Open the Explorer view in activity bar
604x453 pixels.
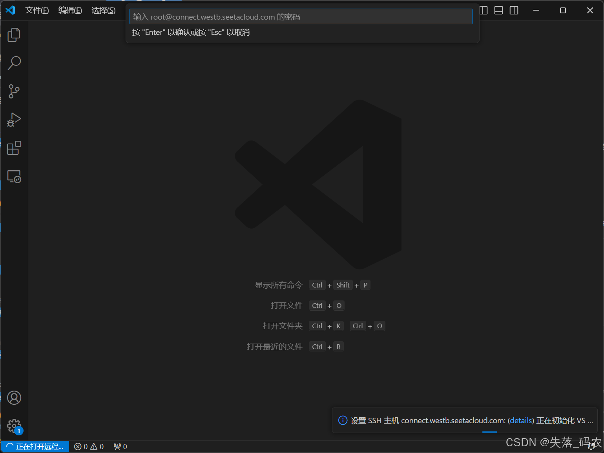point(14,35)
